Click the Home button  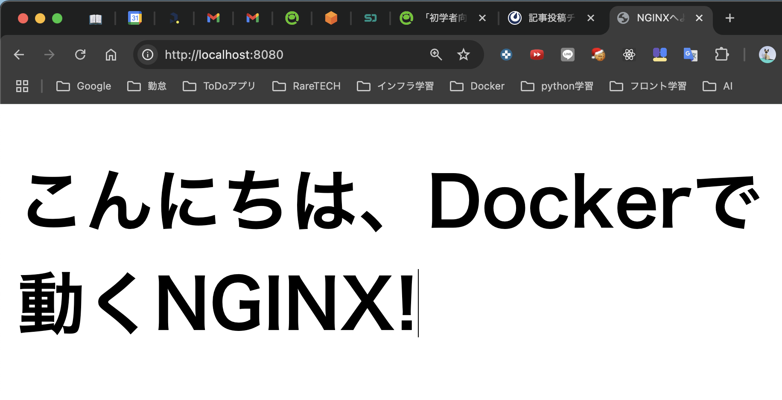point(111,55)
